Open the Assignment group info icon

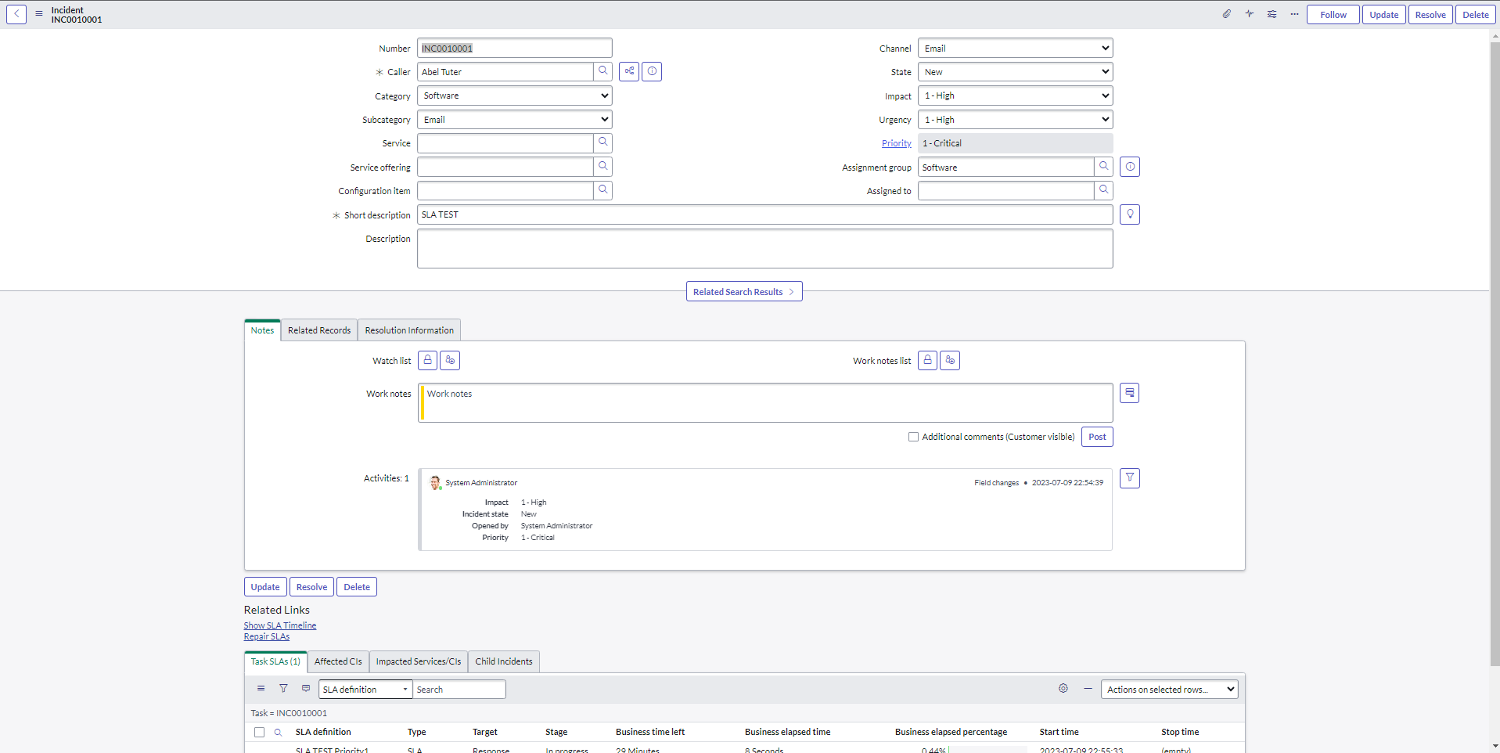(1130, 167)
